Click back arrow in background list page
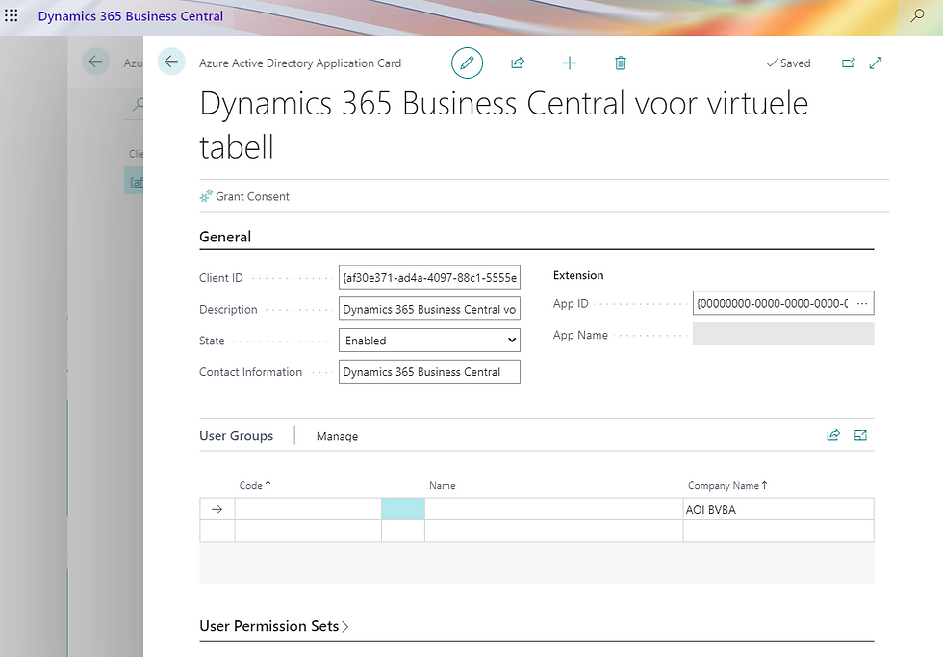 (x=95, y=62)
